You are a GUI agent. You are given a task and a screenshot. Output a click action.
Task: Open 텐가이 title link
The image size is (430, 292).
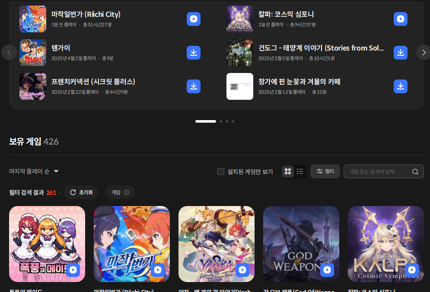[x=61, y=48]
